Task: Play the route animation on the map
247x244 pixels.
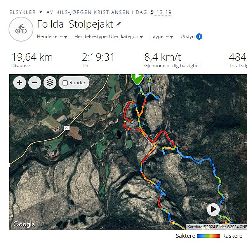Action: [x=213, y=209]
